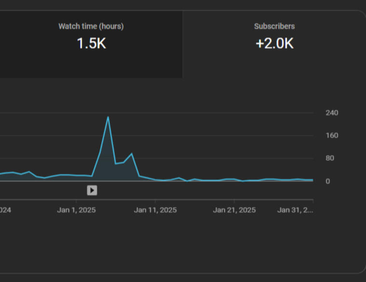Click the 0 y-axis label

328,181
